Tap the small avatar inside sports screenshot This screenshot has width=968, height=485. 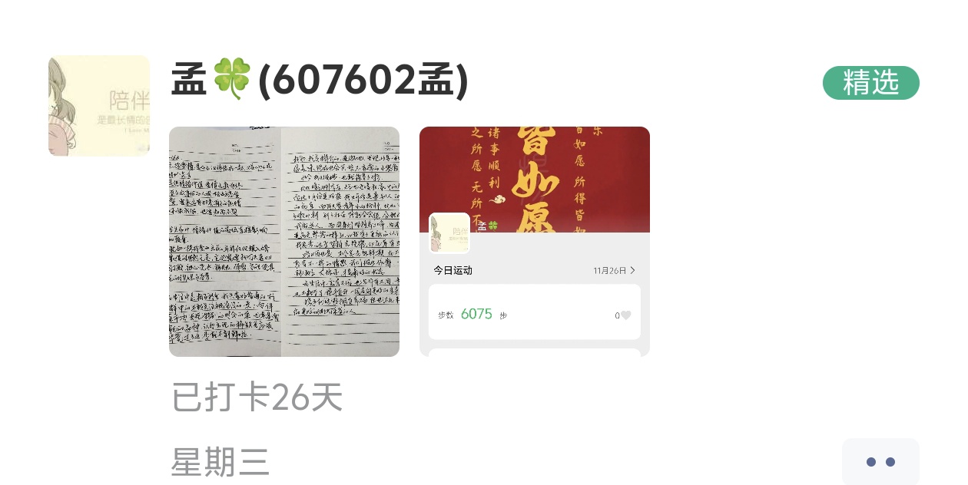pos(449,233)
